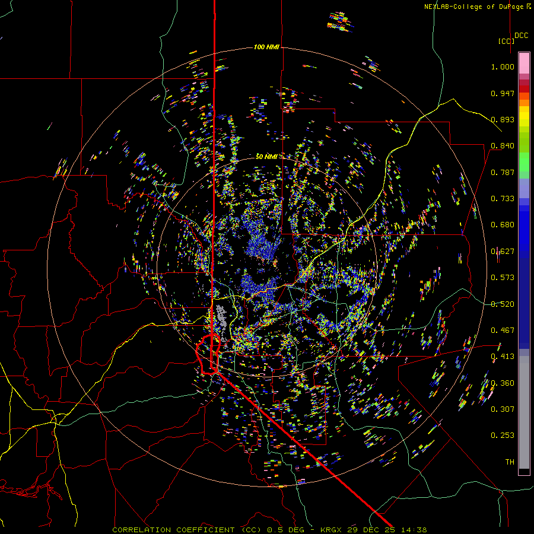This screenshot has width=534, height=534.
Task: Pick the pink swatch at color bar top
Action: tap(524, 63)
